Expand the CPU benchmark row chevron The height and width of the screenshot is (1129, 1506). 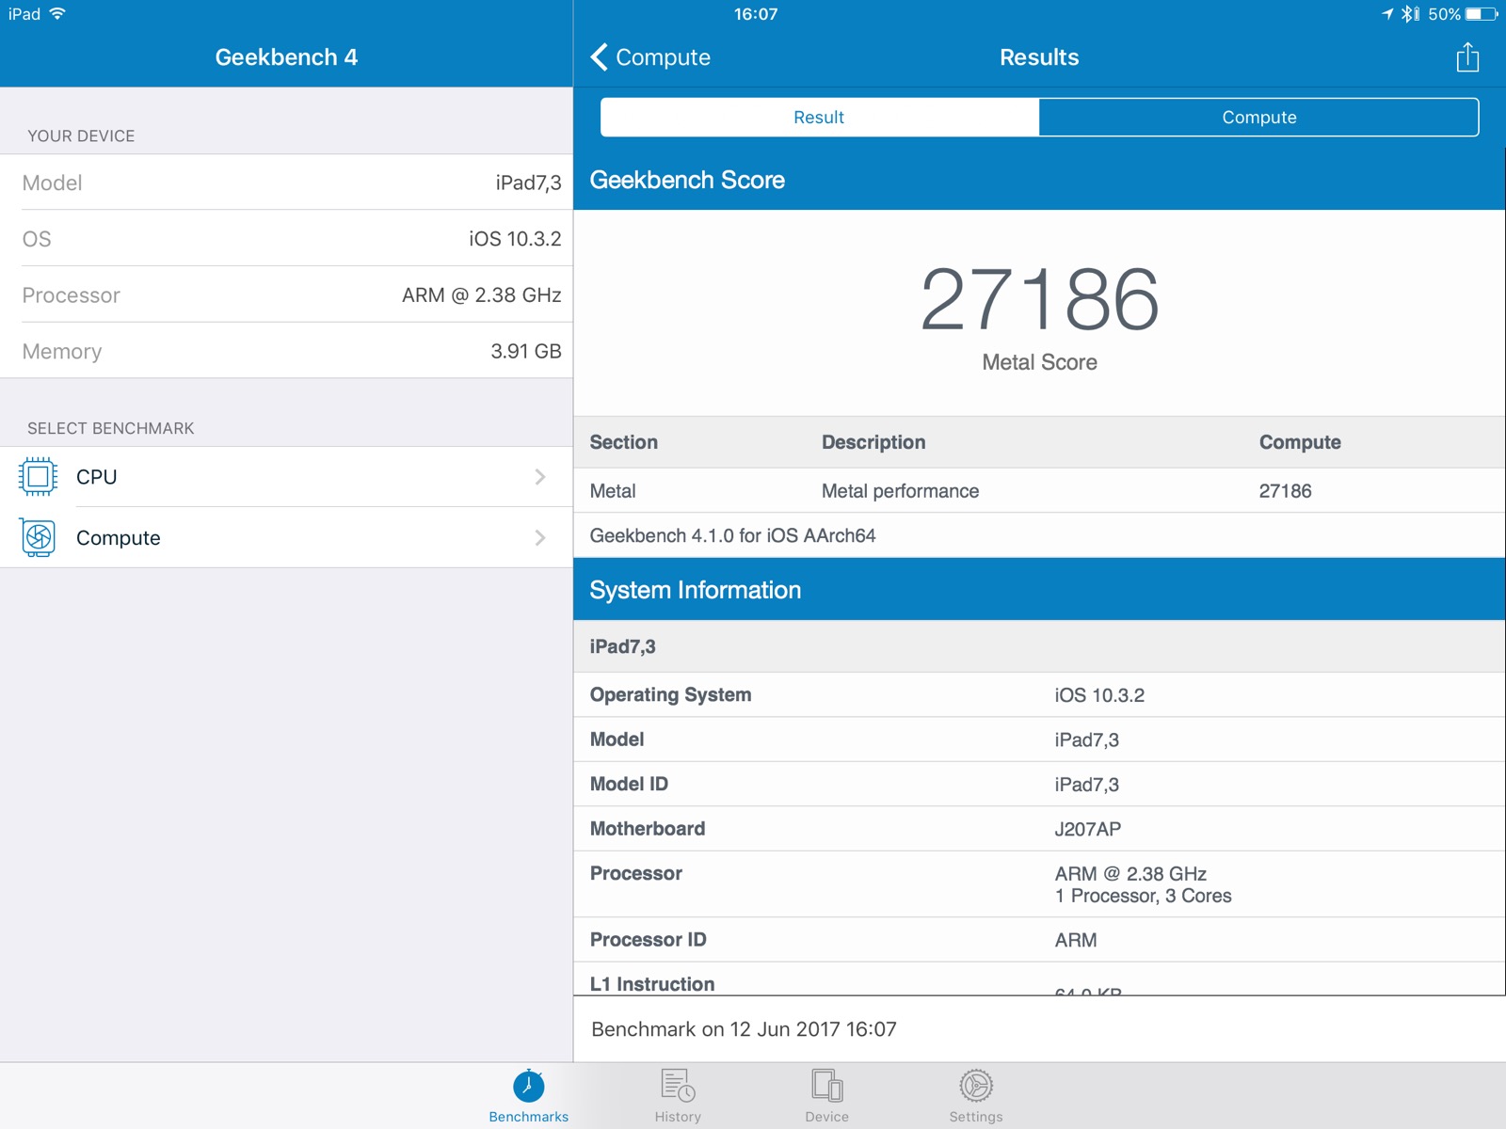pos(540,477)
